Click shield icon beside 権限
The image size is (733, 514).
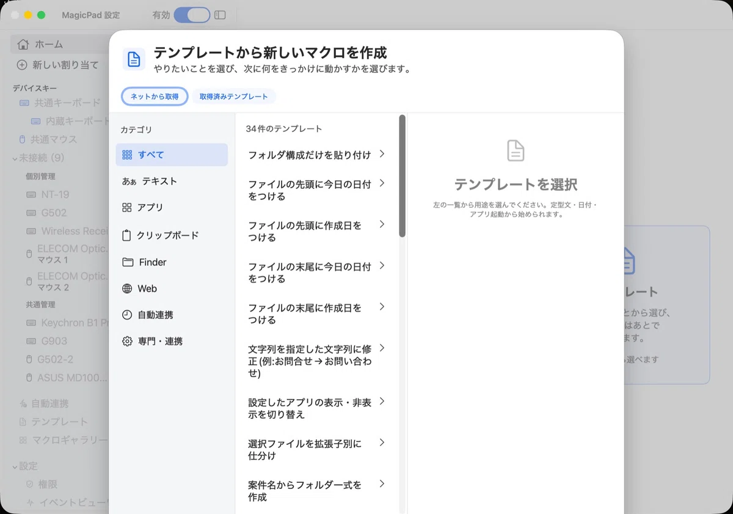tap(29, 484)
